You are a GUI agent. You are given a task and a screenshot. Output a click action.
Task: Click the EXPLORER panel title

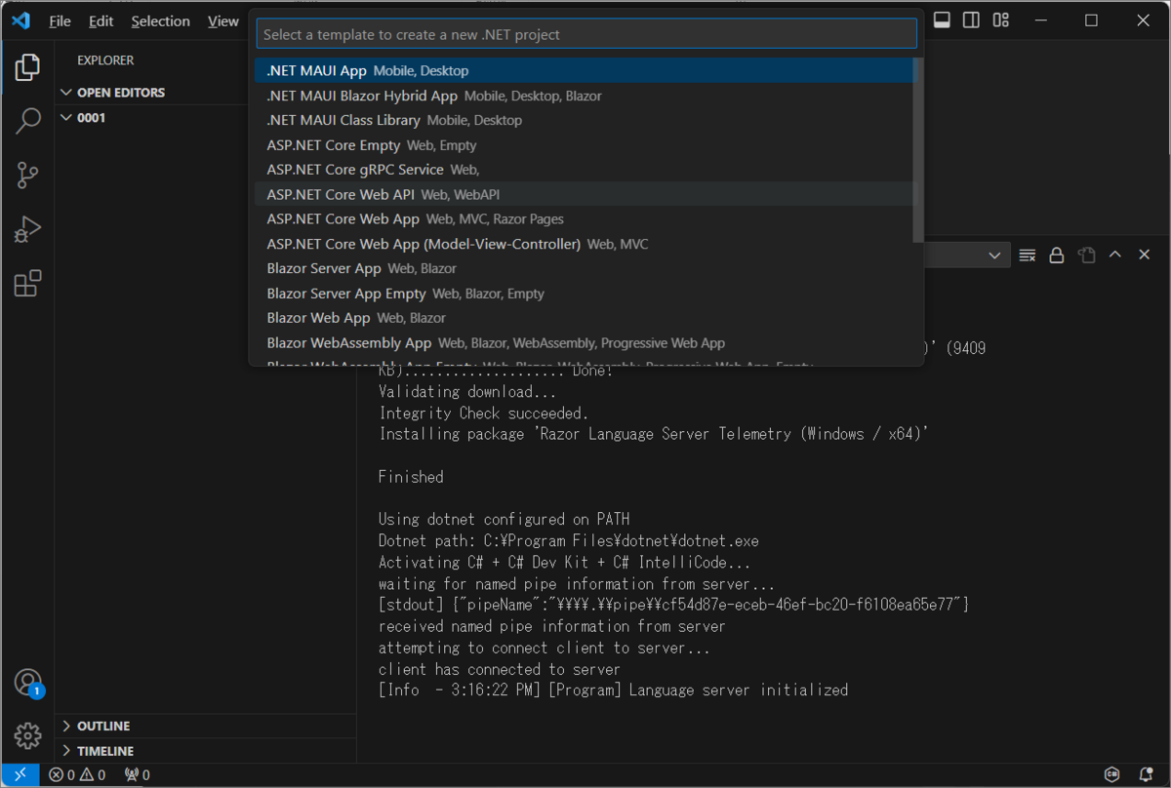(105, 60)
